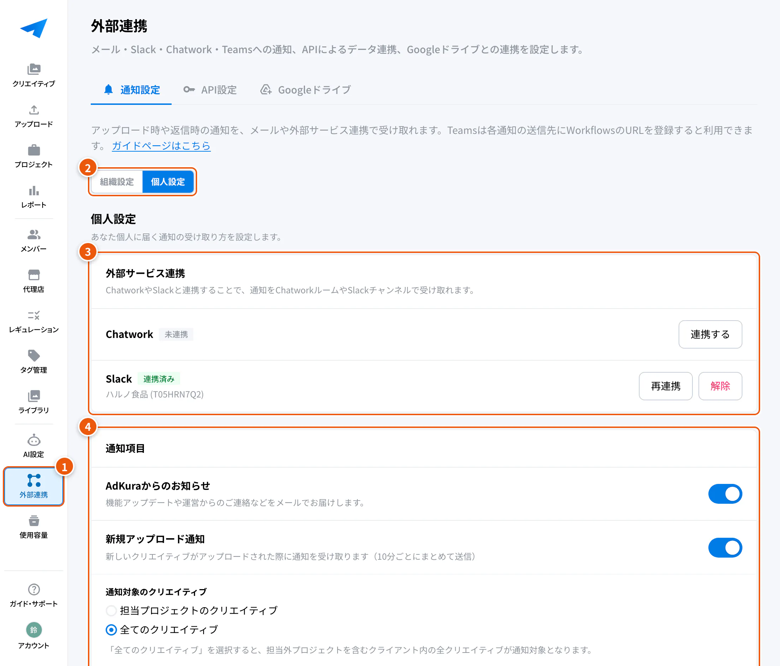
Task: Select 外部連携 in the sidebar
Action: pos(34,487)
